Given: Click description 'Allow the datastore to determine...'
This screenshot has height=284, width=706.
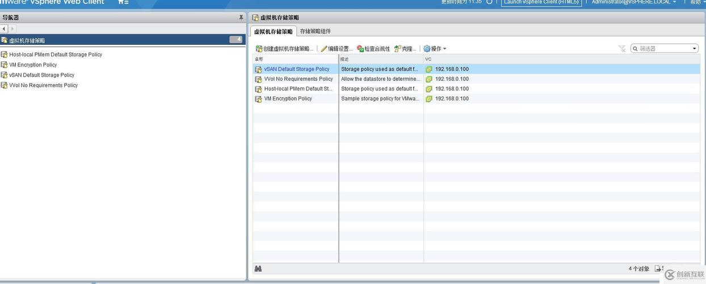Looking at the screenshot, I should click(x=381, y=79).
